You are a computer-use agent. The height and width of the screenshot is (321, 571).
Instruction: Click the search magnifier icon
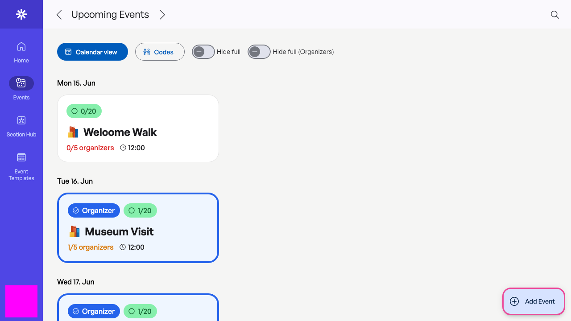[x=555, y=15]
